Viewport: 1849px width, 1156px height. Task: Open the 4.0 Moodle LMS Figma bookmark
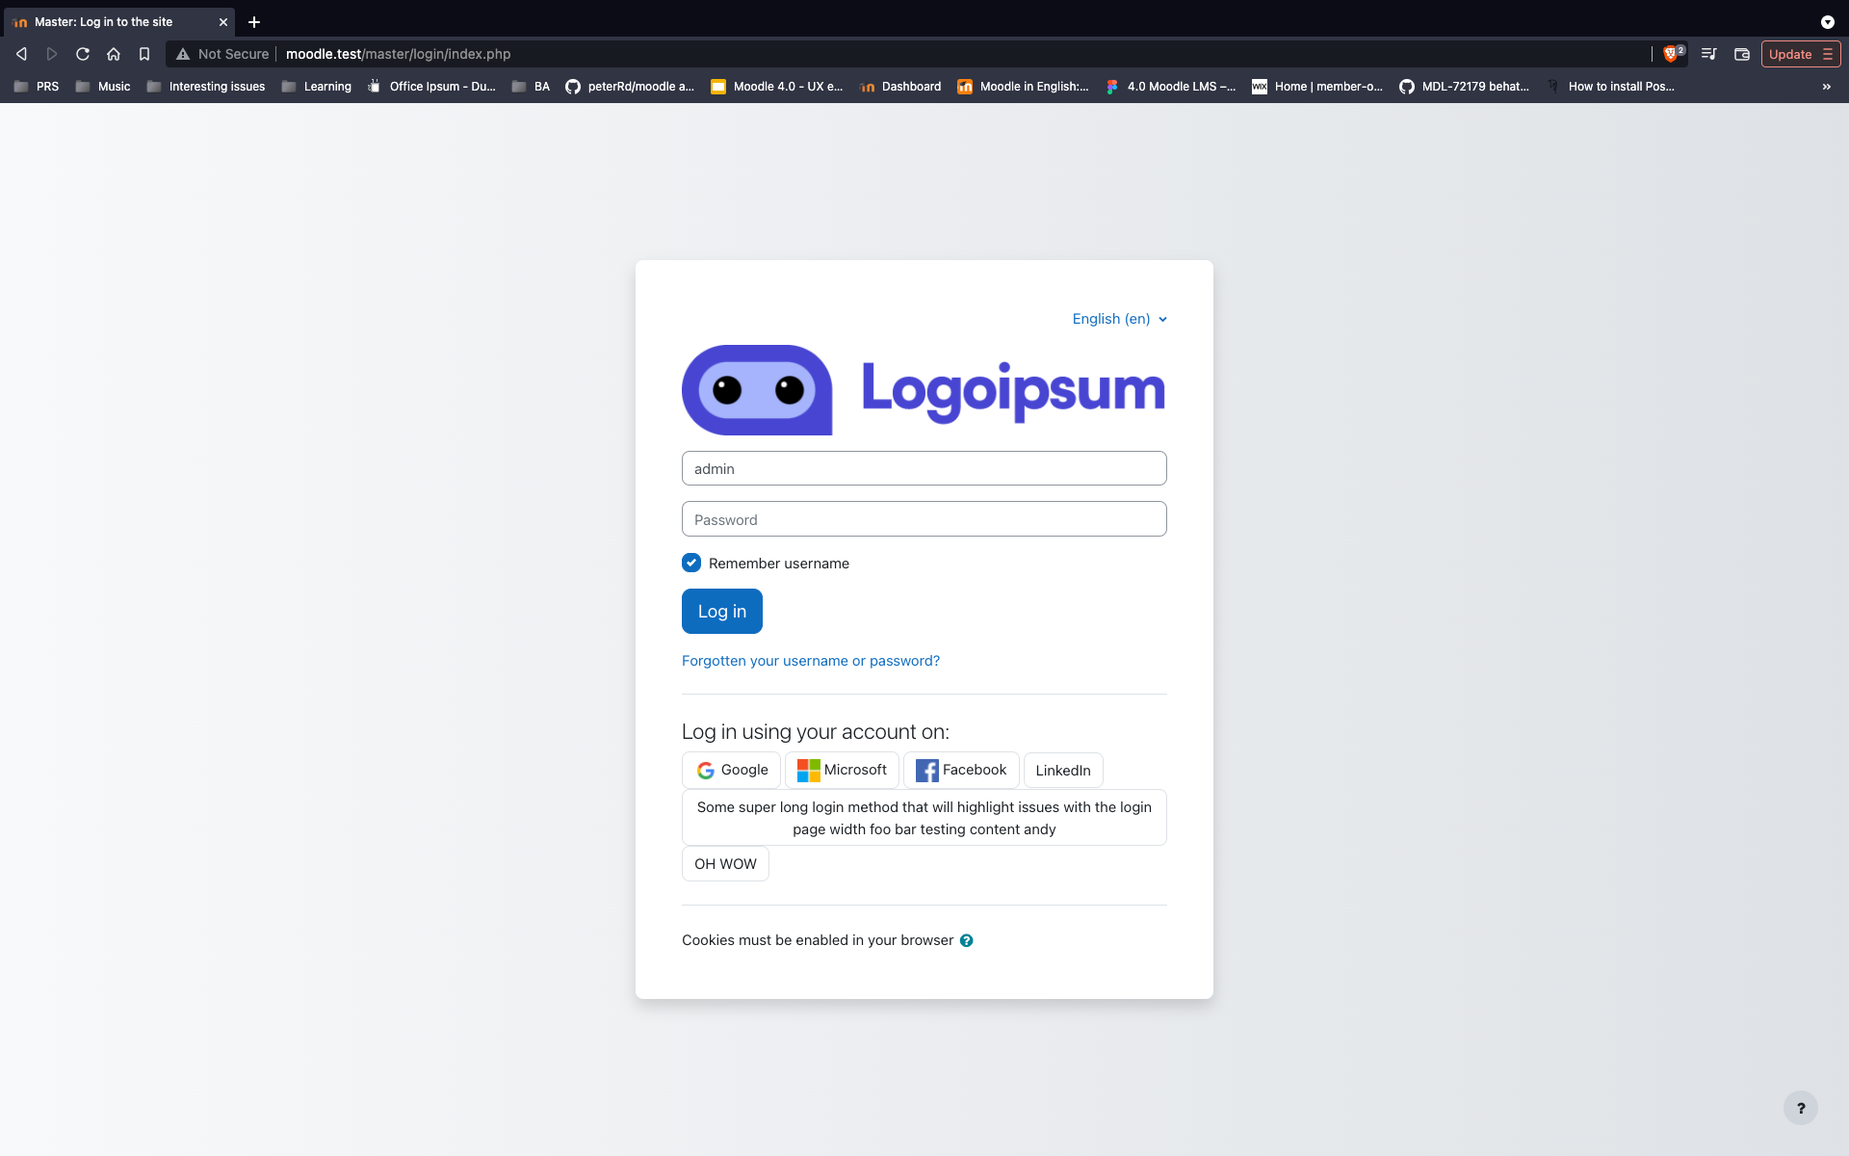point(1171,87)
